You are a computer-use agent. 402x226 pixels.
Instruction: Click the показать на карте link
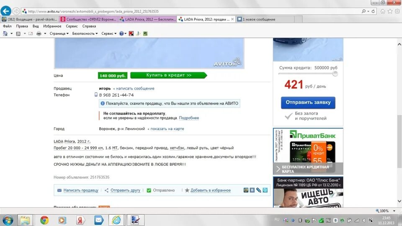coord(167,129)
